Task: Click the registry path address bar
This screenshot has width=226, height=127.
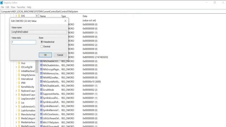Action: point(113,12)
